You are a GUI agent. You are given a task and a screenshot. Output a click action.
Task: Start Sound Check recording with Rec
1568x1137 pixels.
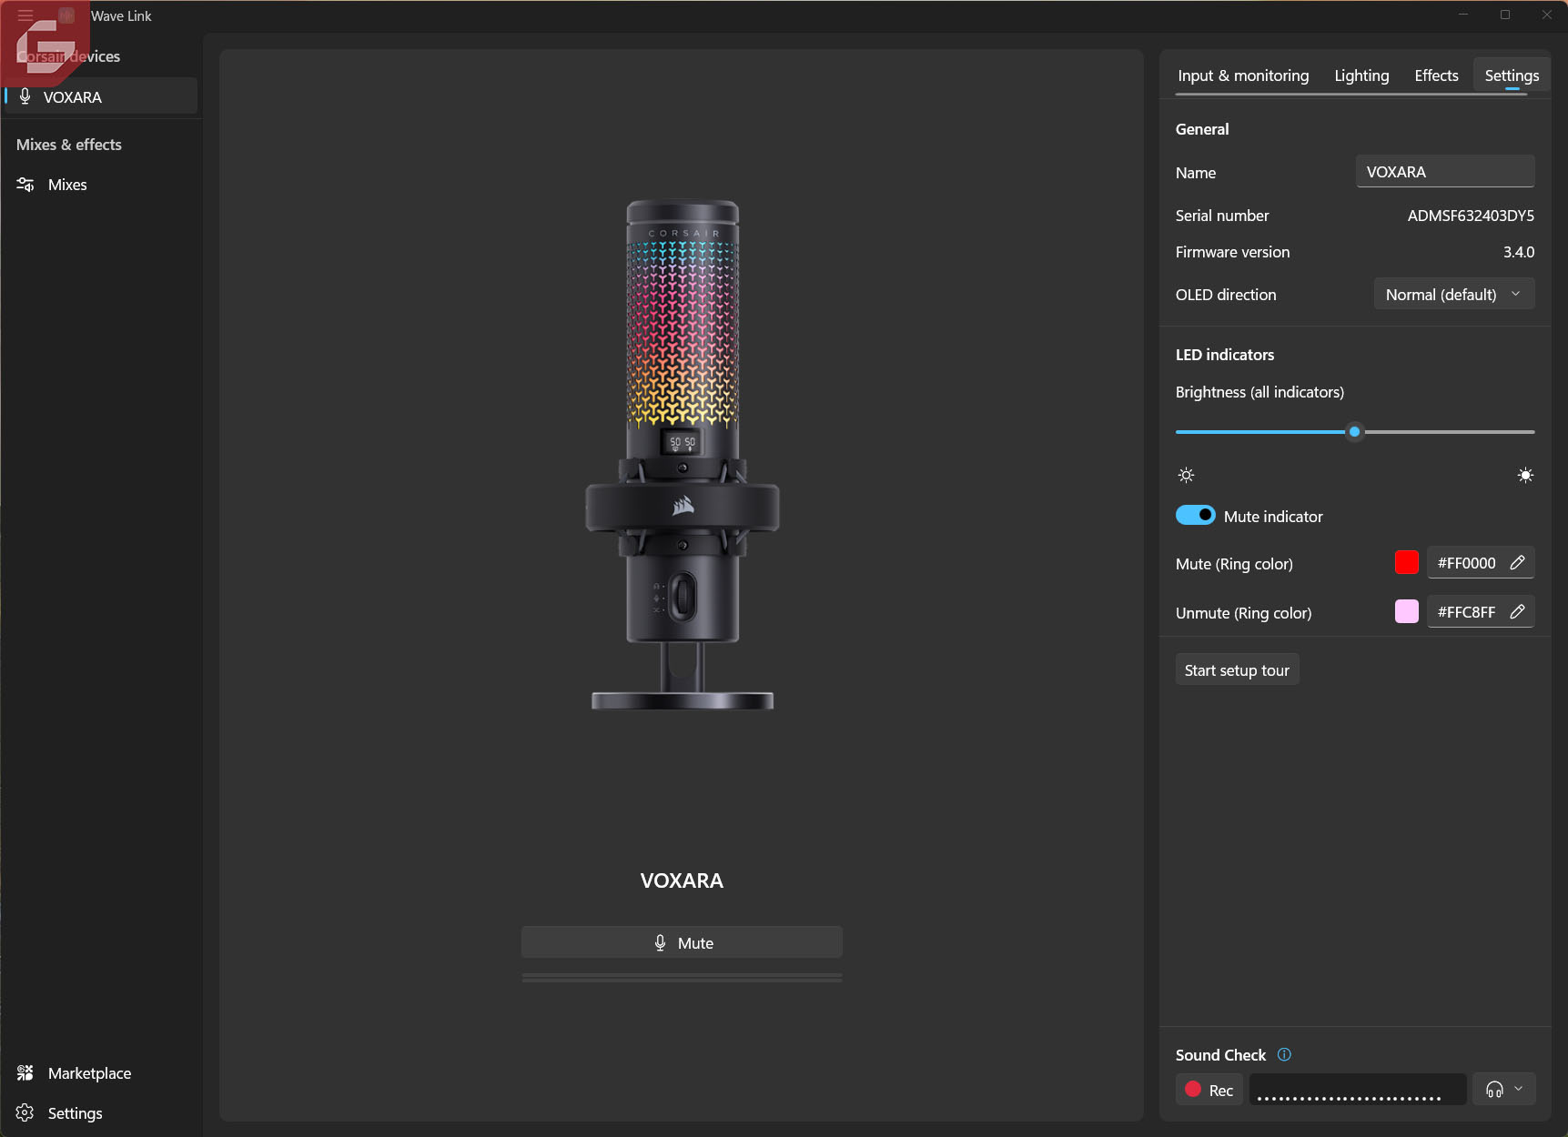tap(1209, 1090)
